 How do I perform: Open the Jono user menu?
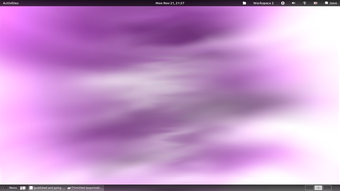(331, 3)
